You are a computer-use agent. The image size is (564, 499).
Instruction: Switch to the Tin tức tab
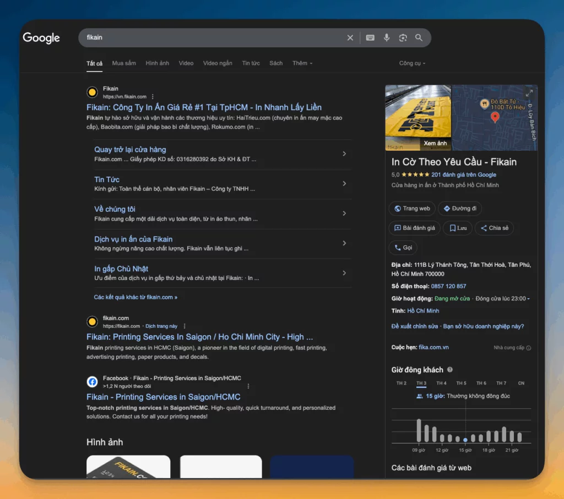(251, 63)
